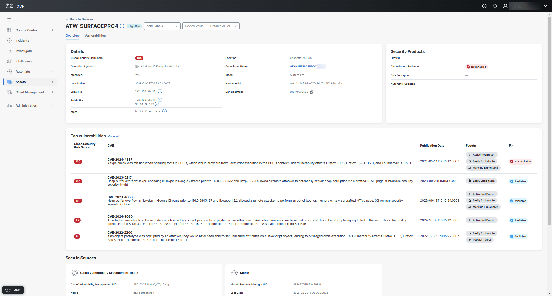This screenshot has width=552, height=296.
Task: Expand the Assets submenu chevron
Action: (53, 82)
